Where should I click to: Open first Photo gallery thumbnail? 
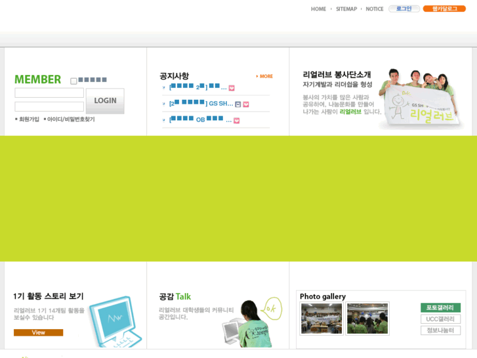[321, 319]
